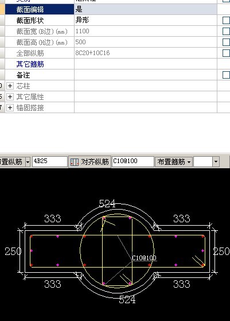The height and width of the screenshot is (321, 230).
Task: Click the 4B25 rebar input field
Action: [50, 162]
